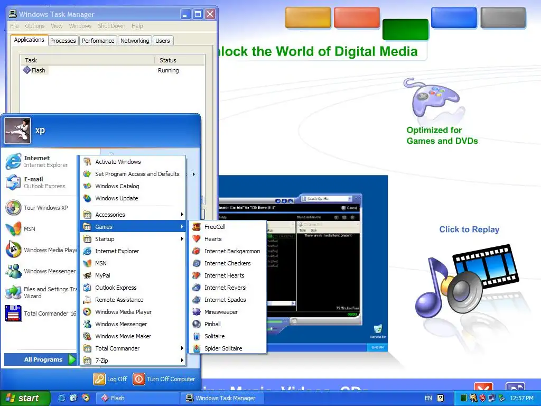Image resolution: width=541 pixels, height=406 pixels.
Task: Open Windows Media Player in All Programs list
Action: pyautogui.click(x=133, y=312)
